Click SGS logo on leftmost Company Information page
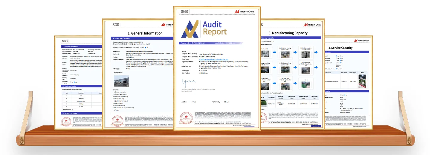Viewport: 440px width, 155px height. point(65,41)
